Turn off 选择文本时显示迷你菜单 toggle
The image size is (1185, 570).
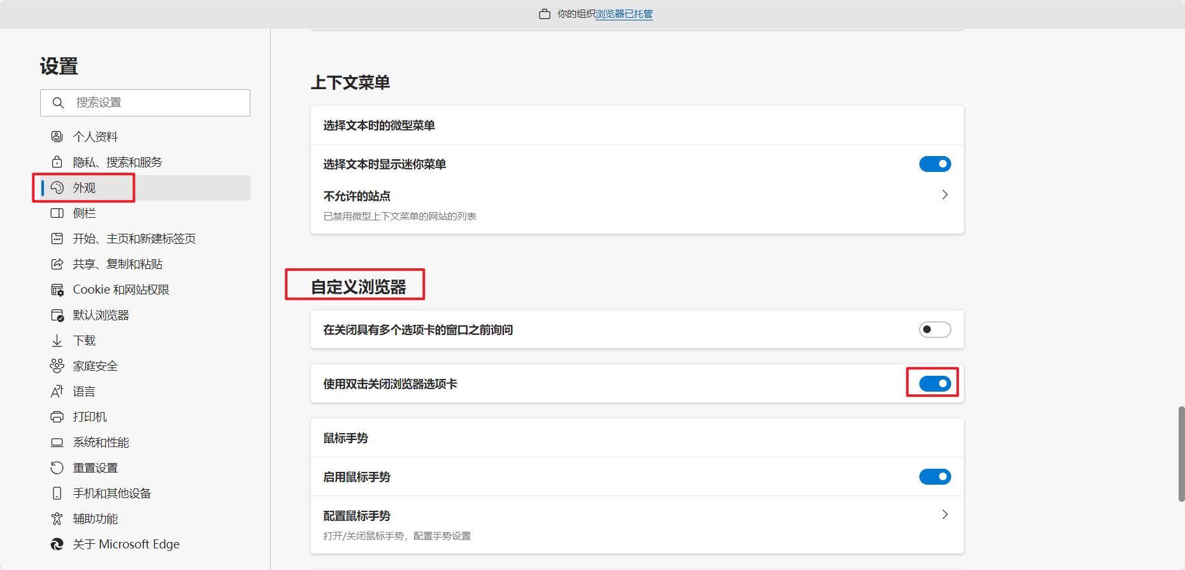(935, 164)
